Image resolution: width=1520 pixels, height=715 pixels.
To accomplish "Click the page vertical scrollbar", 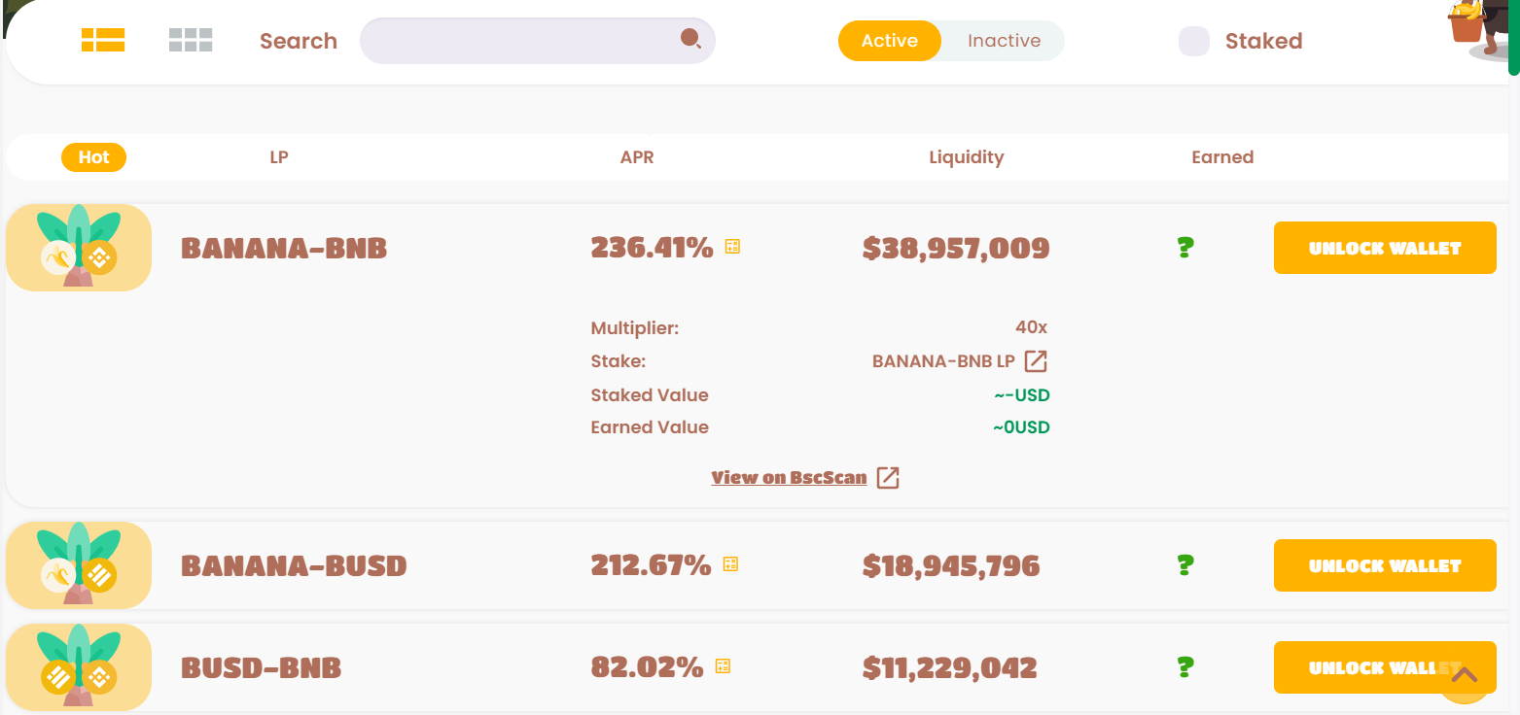I will [x=1514, y=39].
